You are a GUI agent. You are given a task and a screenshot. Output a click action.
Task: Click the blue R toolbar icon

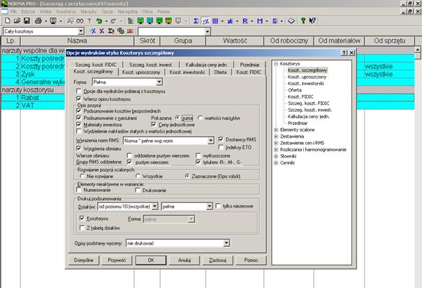[244, 22]
